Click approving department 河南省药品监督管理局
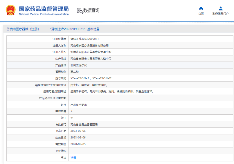Viewport: 234px width, 164px height. [84, 125]
